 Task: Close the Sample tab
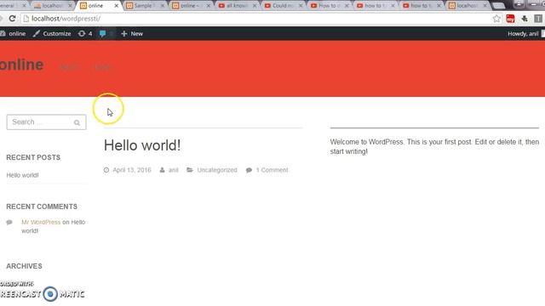pyautogui.click(x=163, y=6)
